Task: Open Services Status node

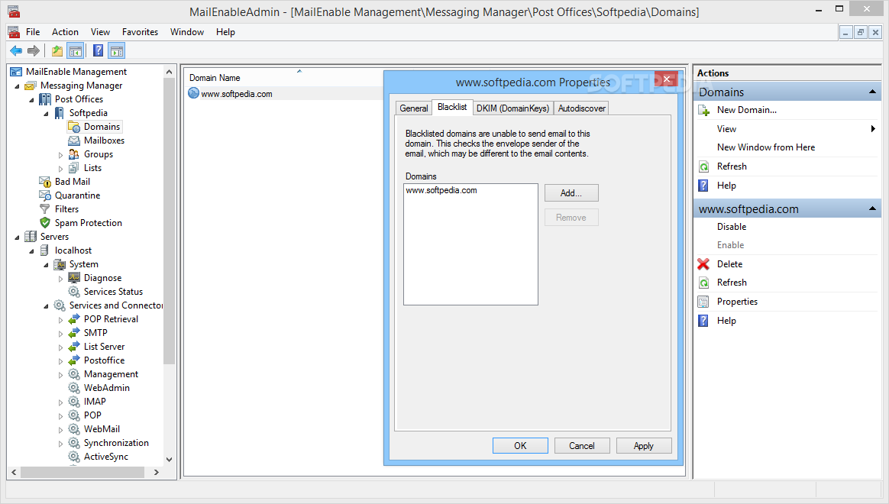Action: (113, 292)
